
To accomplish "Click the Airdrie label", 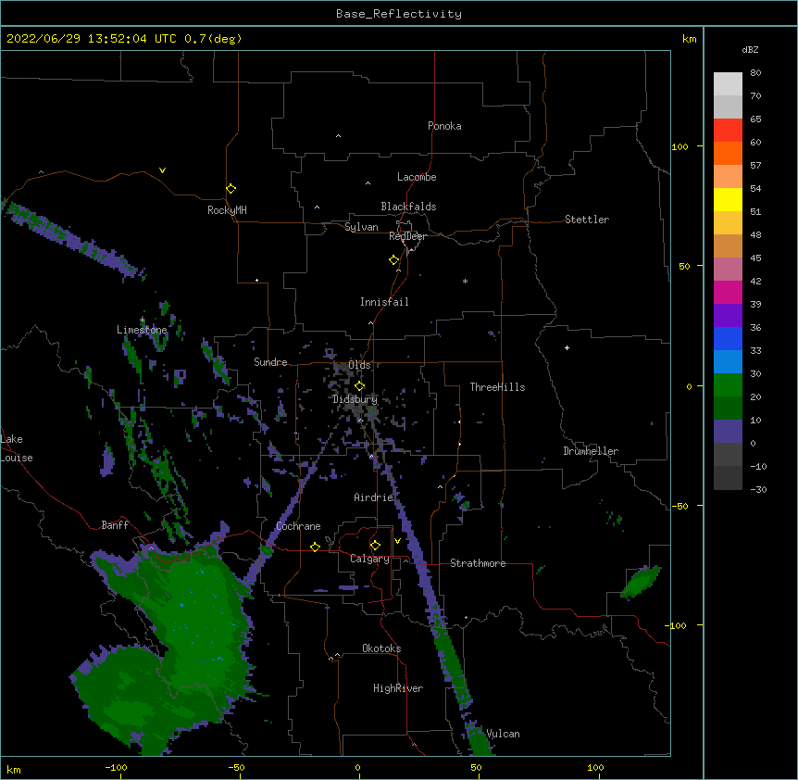I will (x=374, y=497).
